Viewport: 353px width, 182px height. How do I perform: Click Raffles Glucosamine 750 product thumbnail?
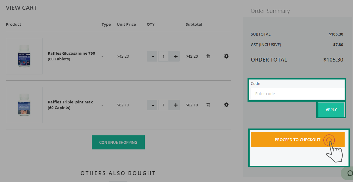click(x=24, y=56)
